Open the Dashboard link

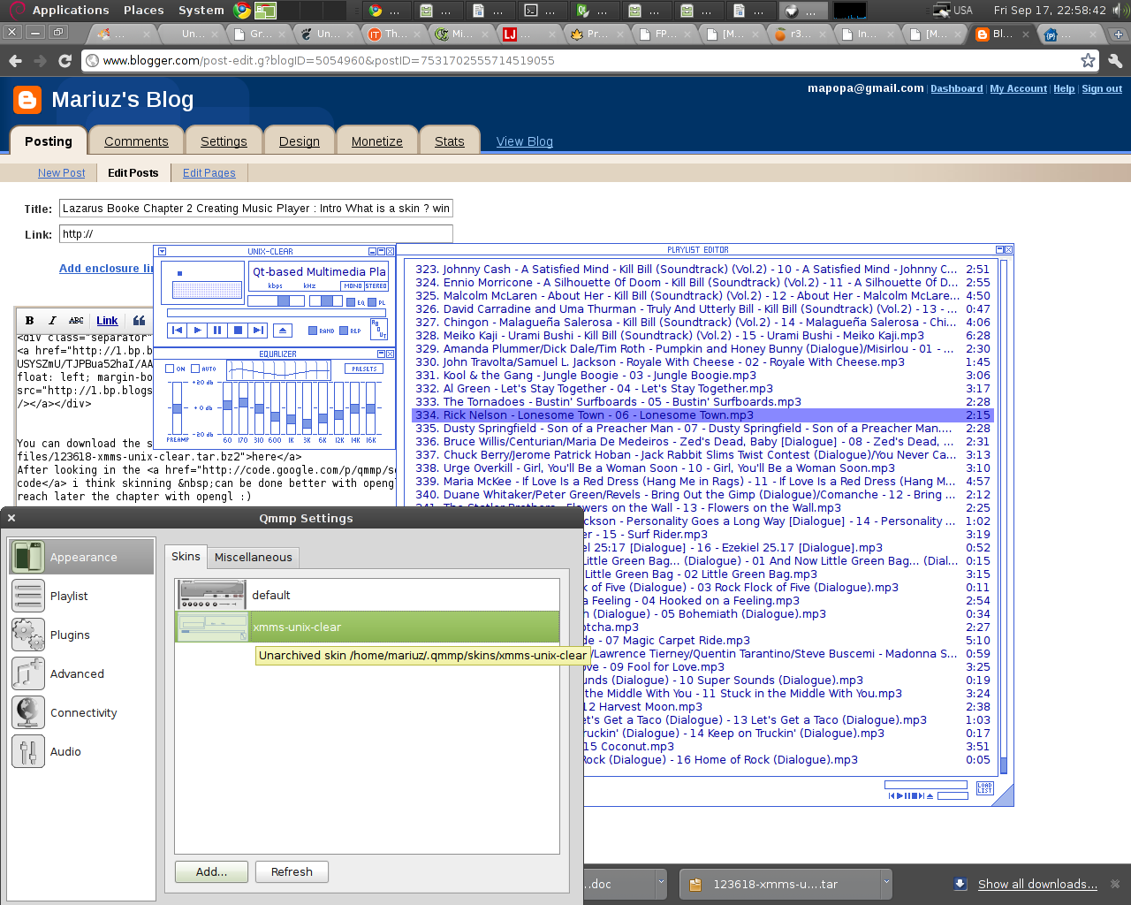(x=957, y=88)
